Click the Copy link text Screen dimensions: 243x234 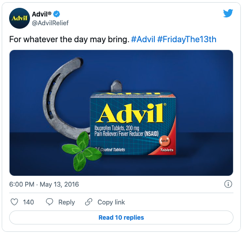tap(111, 202)
